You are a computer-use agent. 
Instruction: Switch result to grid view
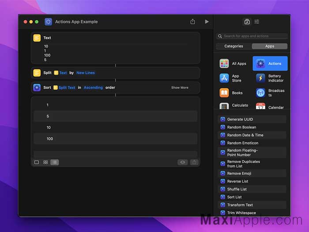point(45,162)
